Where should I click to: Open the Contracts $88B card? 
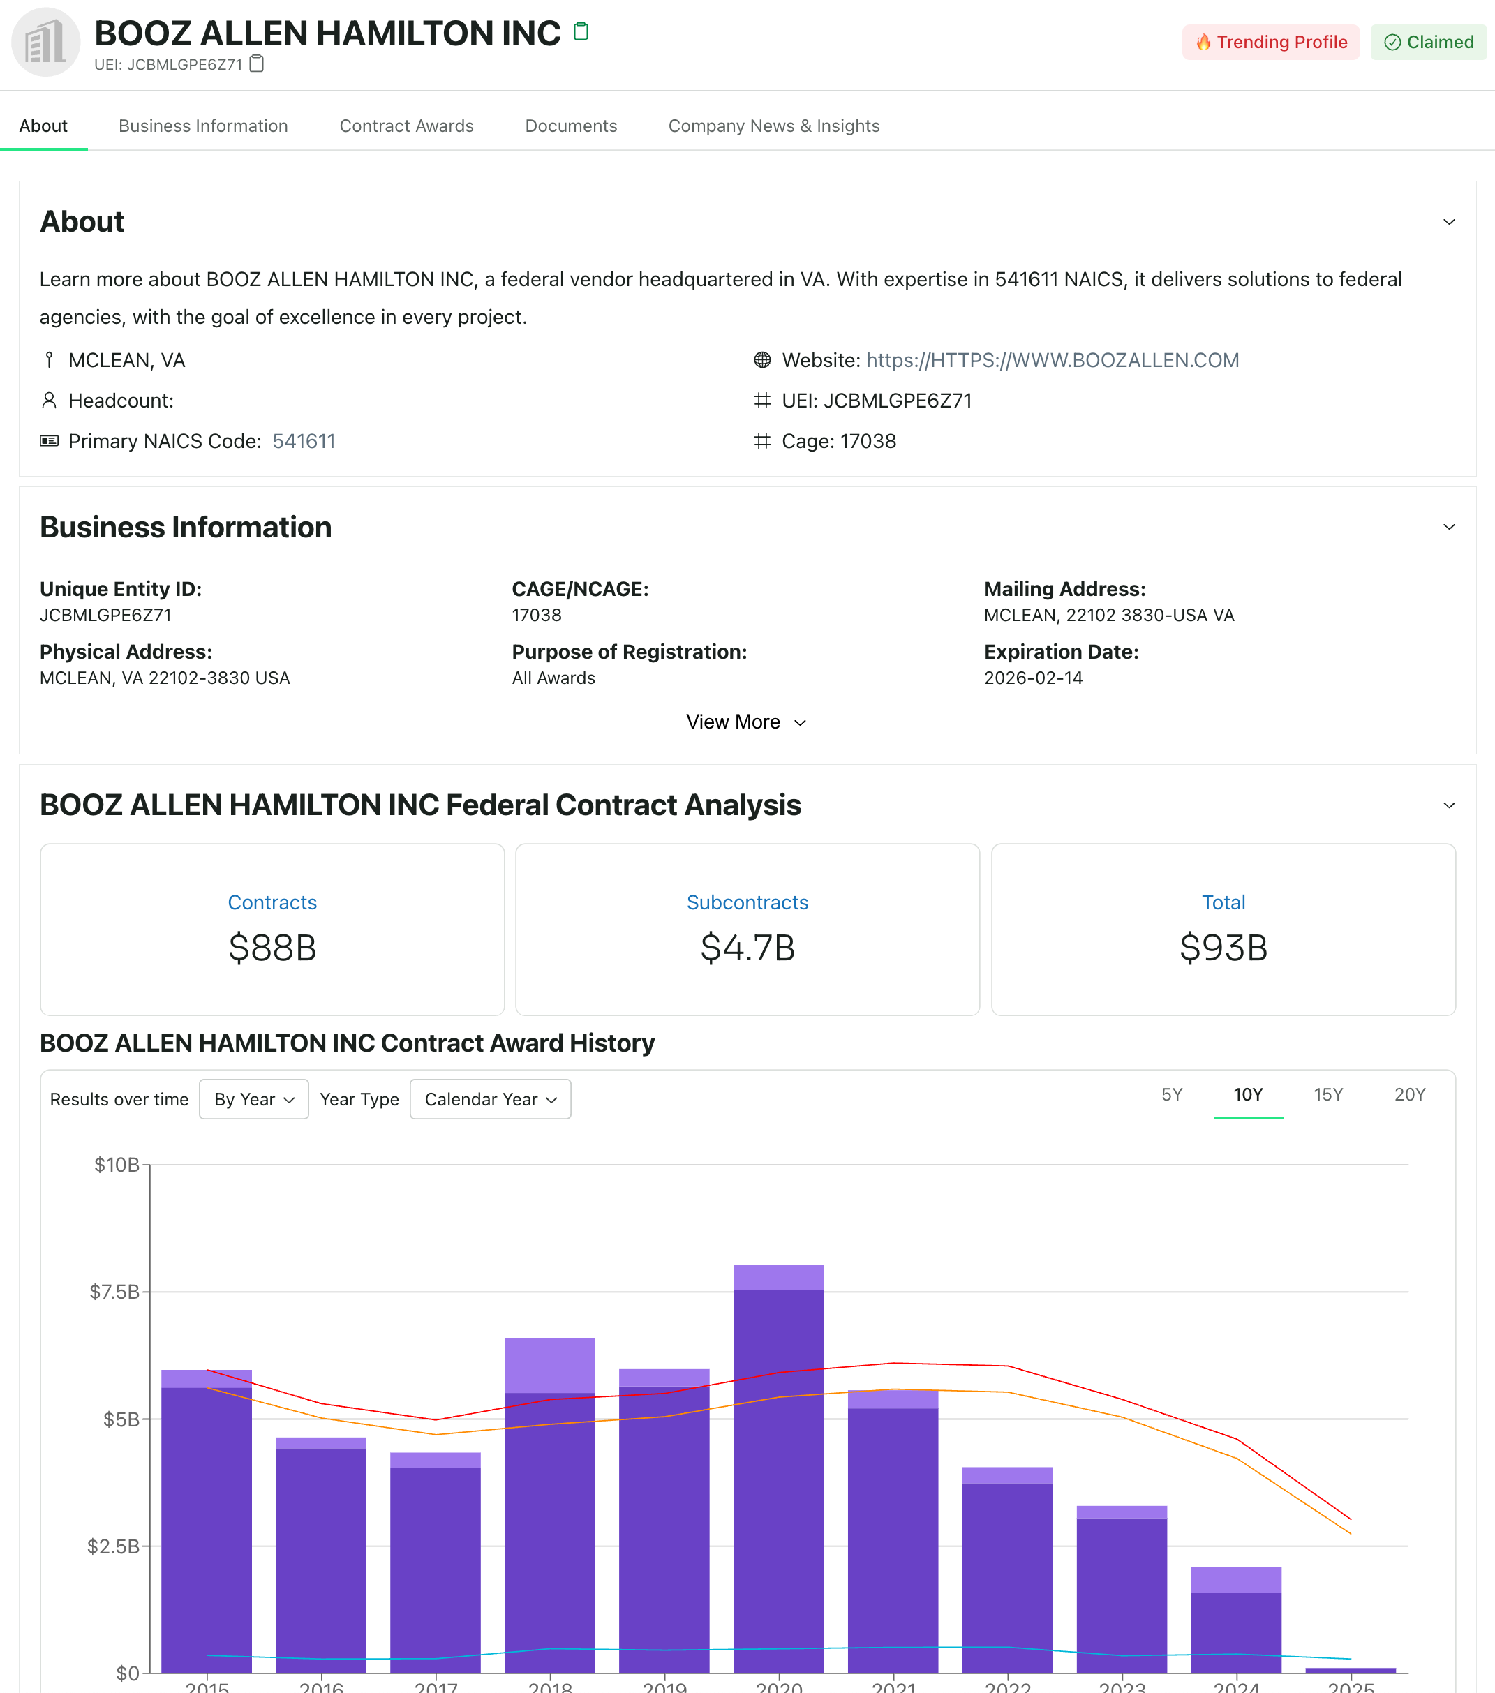(272, 930)
